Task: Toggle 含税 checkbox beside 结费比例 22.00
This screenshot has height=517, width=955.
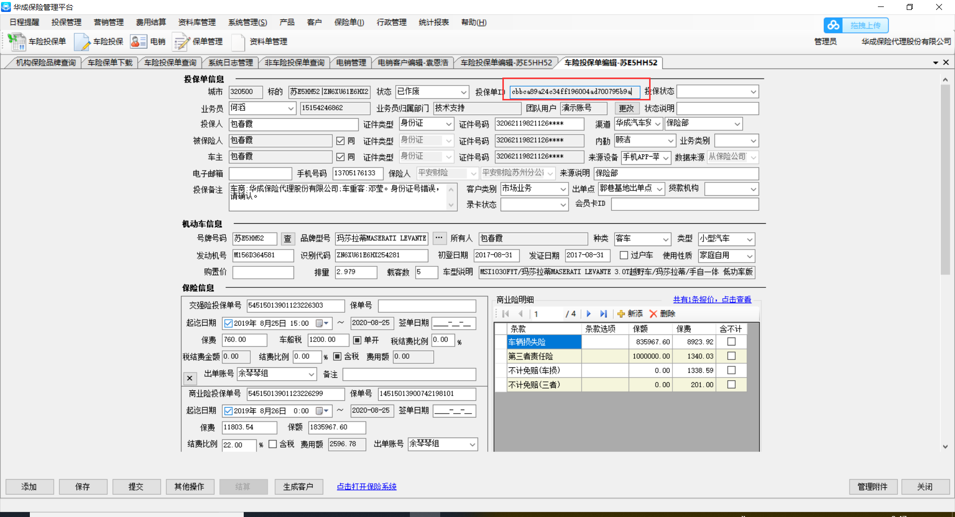Action: coord(273,444)
